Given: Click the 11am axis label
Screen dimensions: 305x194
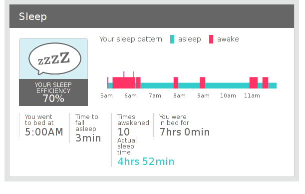Looking at the screenshot, I should click(x=252, y=95).
